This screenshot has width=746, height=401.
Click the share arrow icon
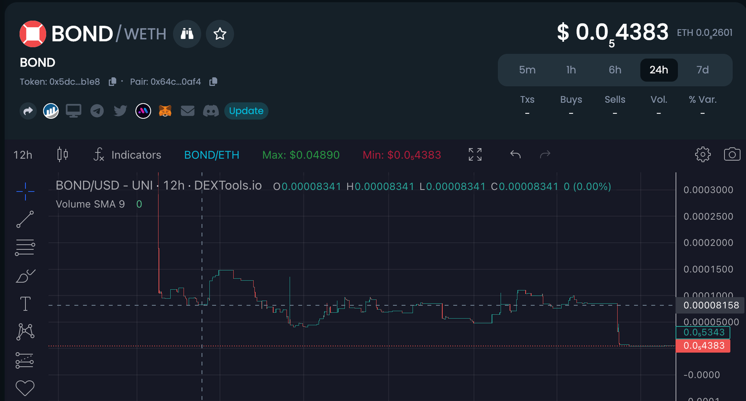(x=28, y=111)
